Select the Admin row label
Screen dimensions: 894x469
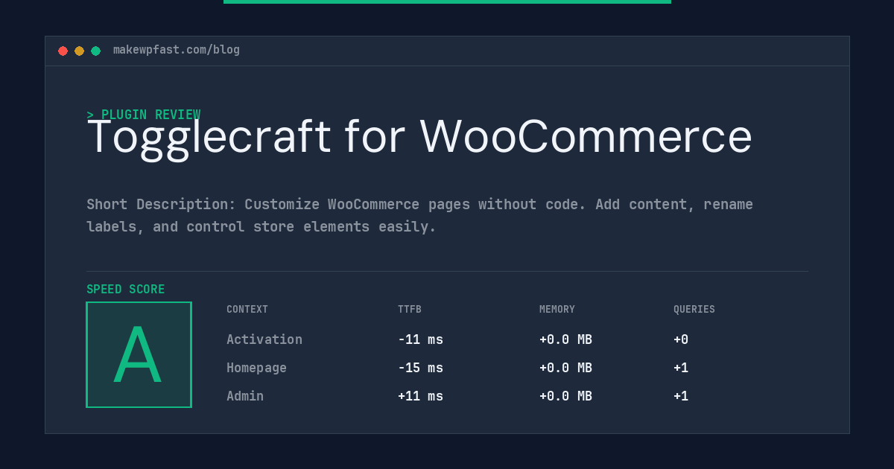click(x=245, y=396)
